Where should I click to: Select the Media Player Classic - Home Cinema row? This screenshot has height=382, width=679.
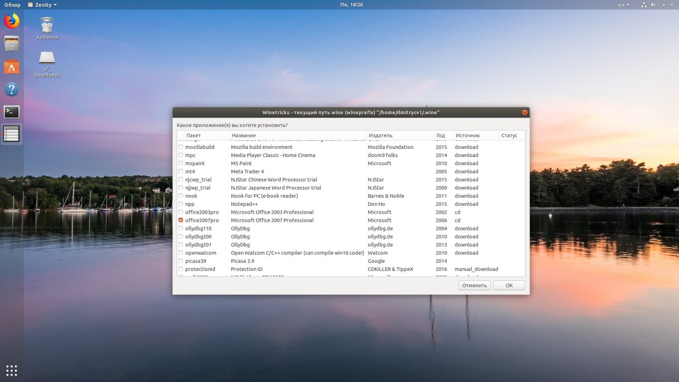351,155
